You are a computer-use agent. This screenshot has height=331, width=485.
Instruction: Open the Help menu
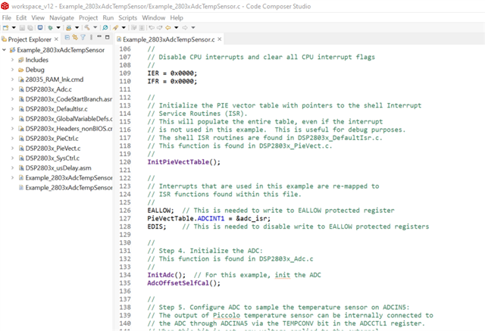(177, 18)
